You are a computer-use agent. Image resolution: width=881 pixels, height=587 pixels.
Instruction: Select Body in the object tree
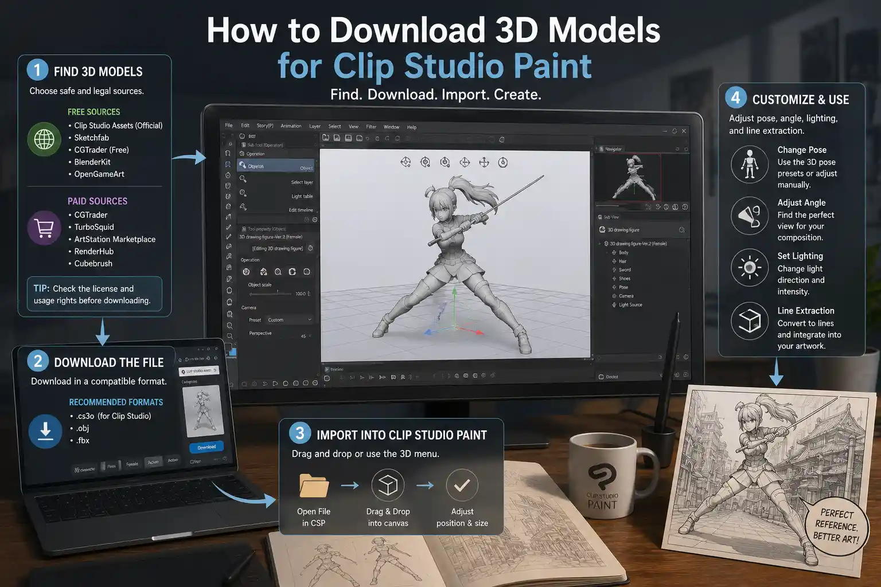[x=623, y=253]
